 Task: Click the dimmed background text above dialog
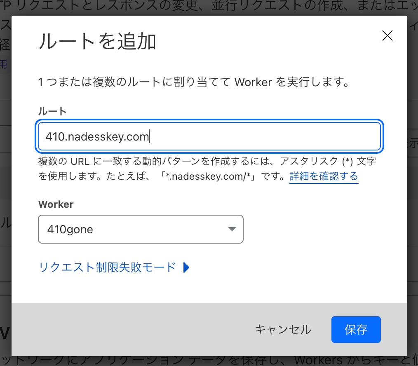point(206,7)
